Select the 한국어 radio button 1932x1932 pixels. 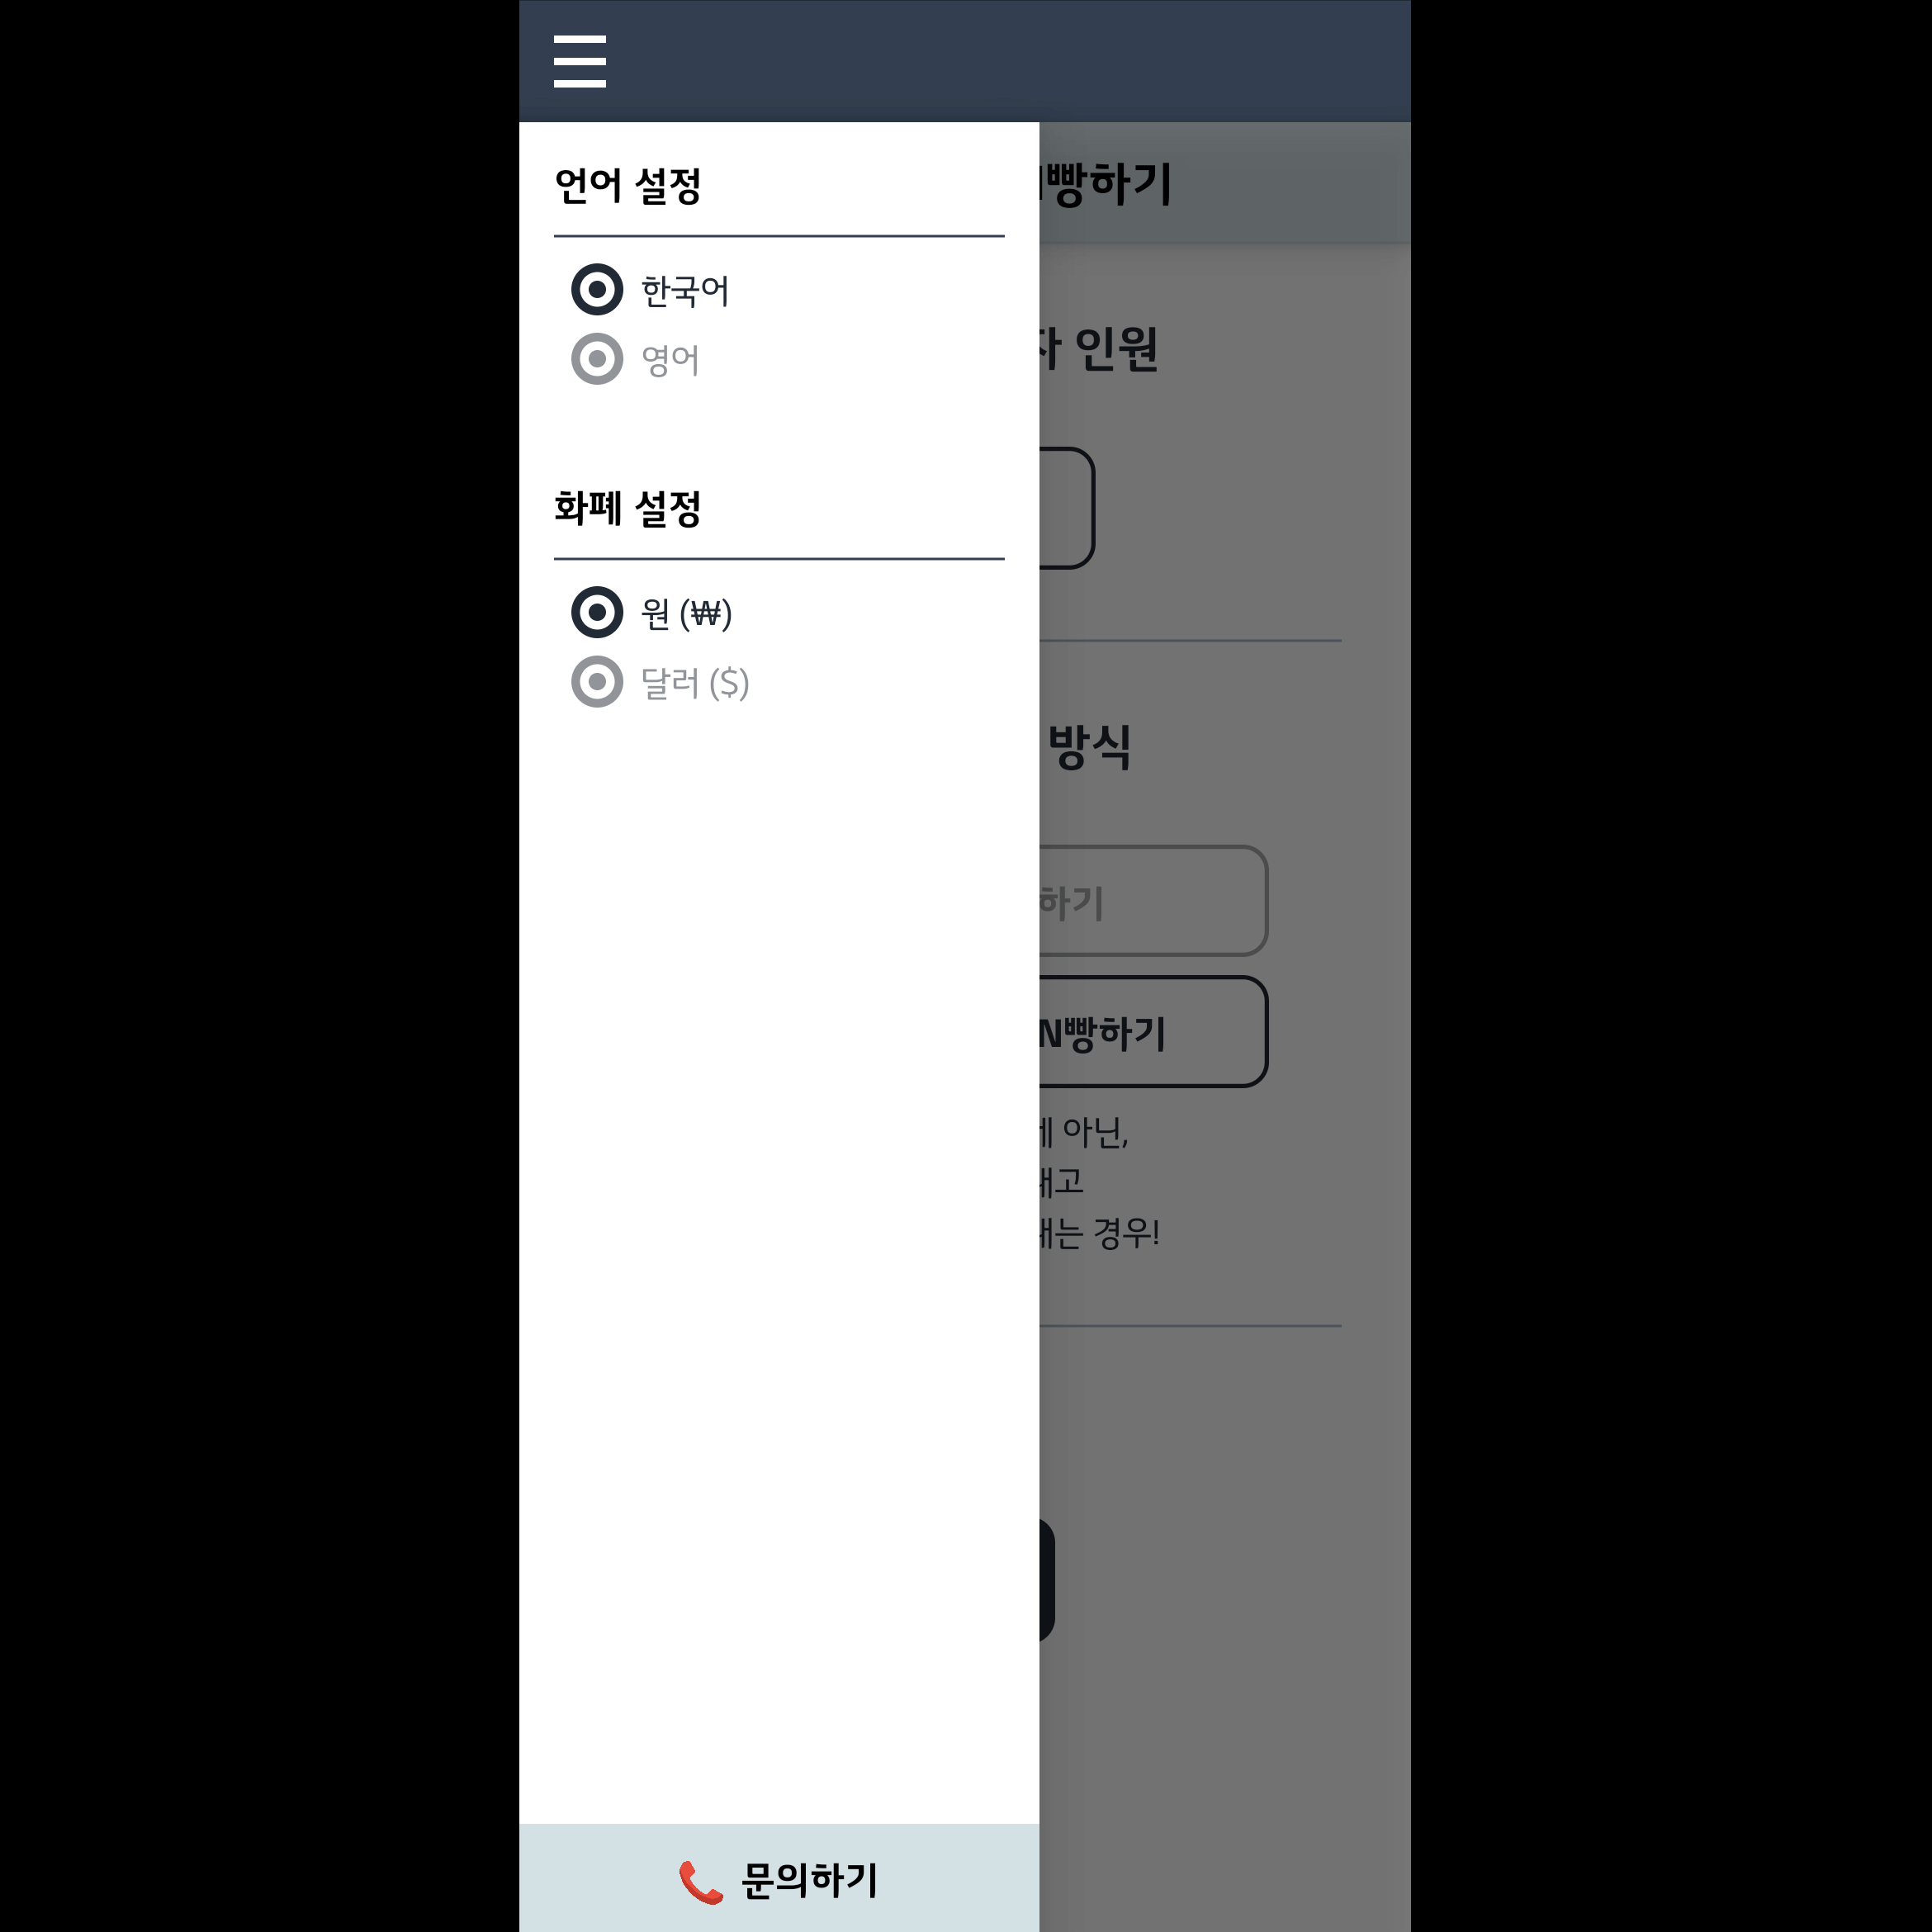pyautogui.click(x=597, y=290)
